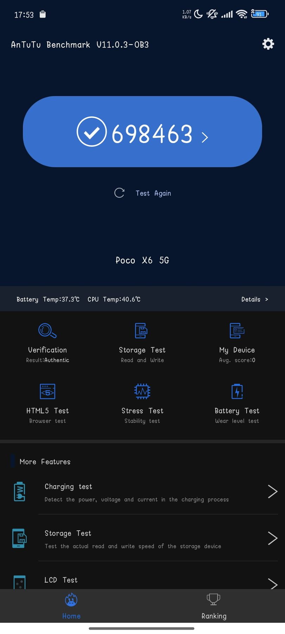Launch HTML5 Test icon
This screenshot has width=285, height=634.
(x=47, y=391)
